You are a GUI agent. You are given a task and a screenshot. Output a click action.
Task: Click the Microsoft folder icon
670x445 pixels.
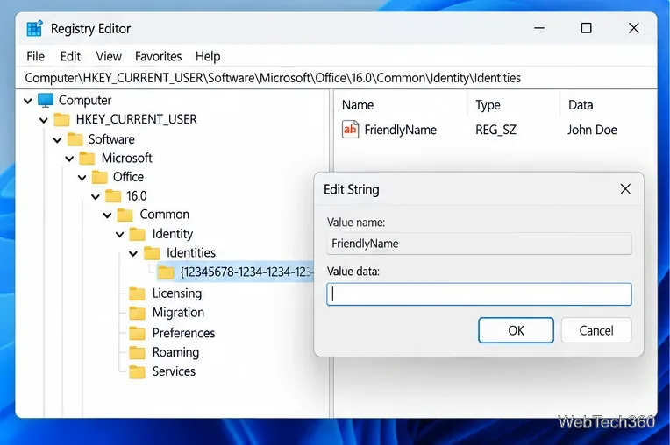point(87,159)
